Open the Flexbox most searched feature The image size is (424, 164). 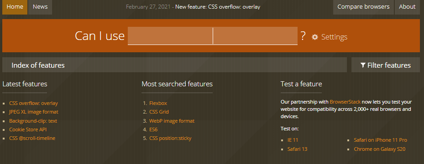tap(158, 103)
